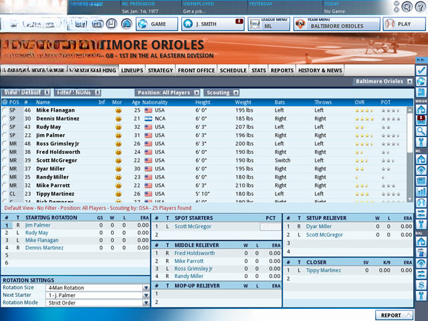The image size is (428, 321).
Task: Switch to the LINEUPS tab
Action: pos(132,70)
